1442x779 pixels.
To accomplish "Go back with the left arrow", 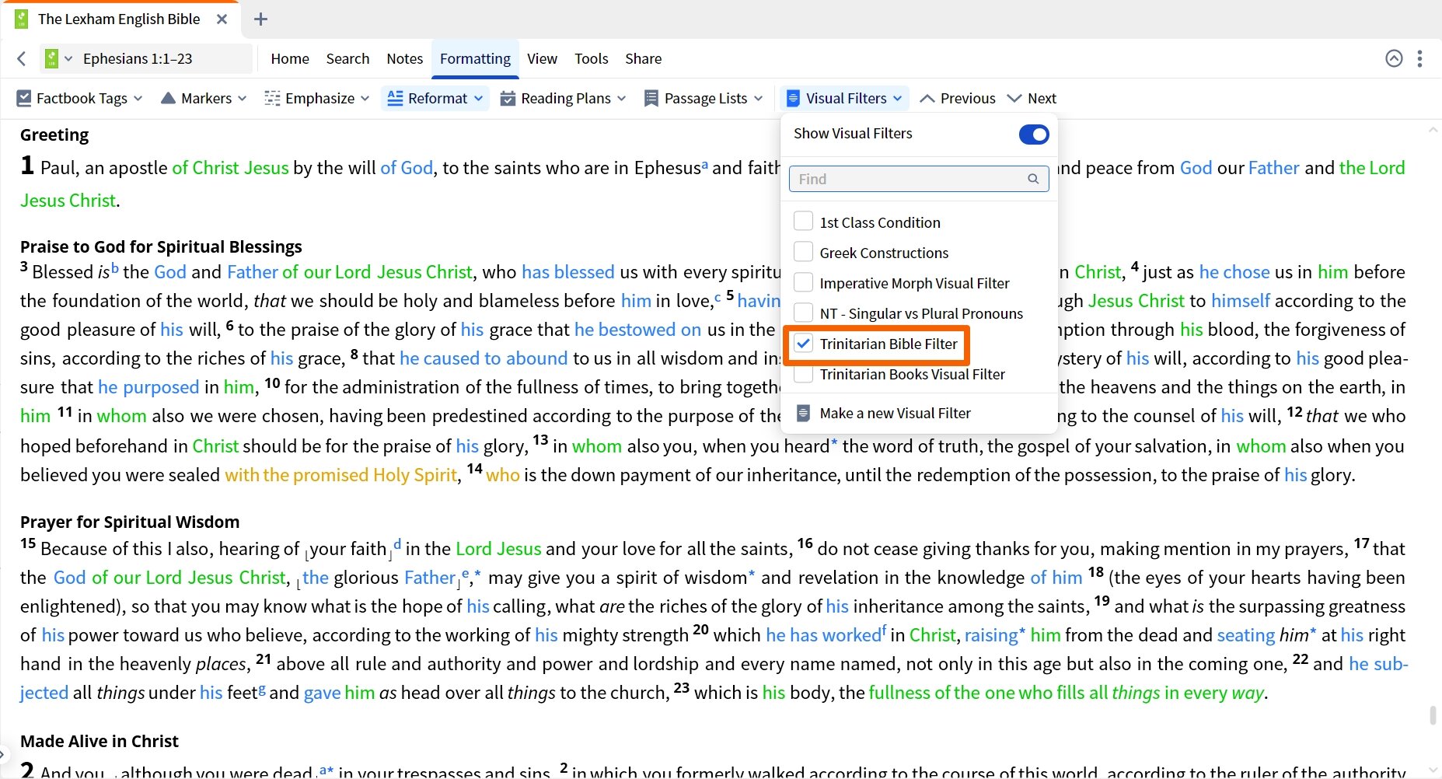I will pos(22,58).
